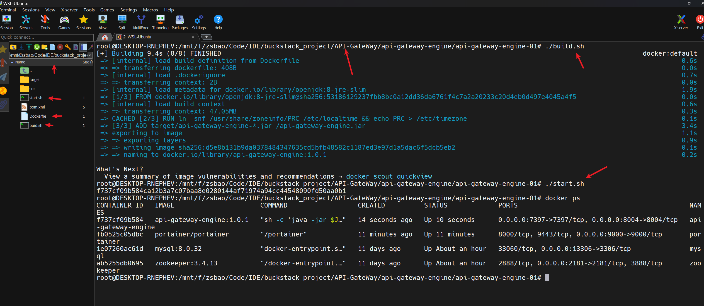
Task: Sort files by Name column header
Action: pos(20,62)
